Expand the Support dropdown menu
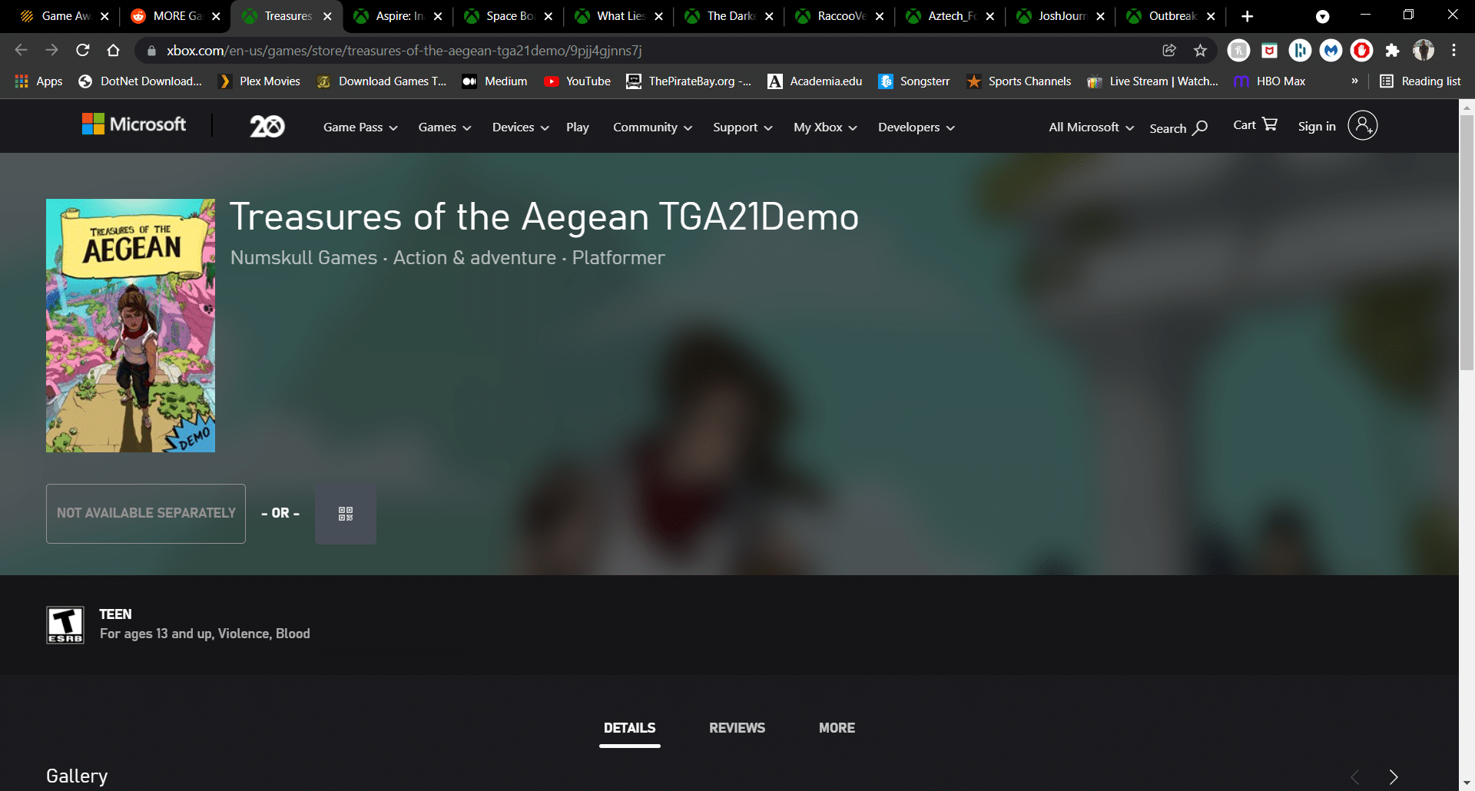Screen dimensions: 1475x791 pos(742,127)
